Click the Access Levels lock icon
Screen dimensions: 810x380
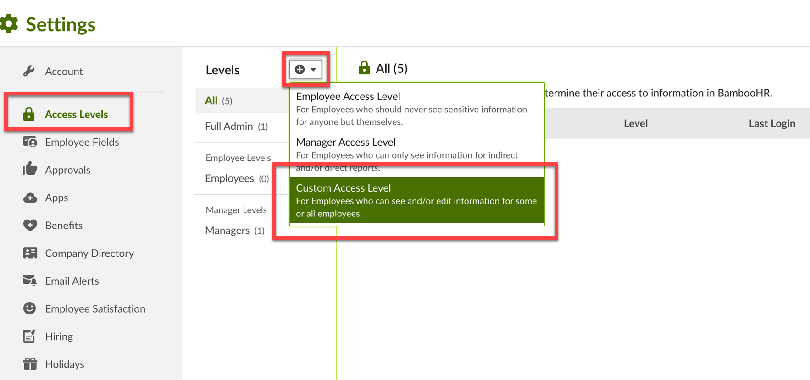click(x=29, y=114)
